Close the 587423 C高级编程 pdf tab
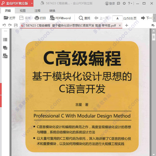The width and height of the screenshot is (156, 156). (x=120, y=26)
